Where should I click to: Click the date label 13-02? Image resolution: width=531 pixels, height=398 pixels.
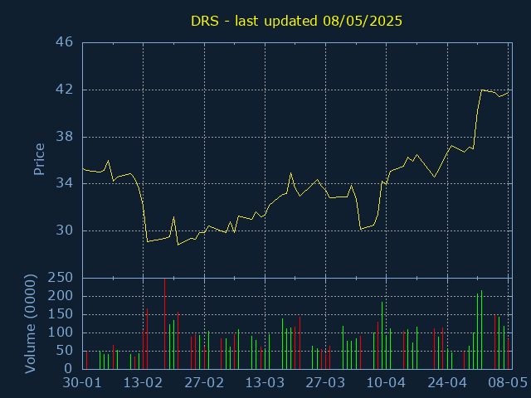click(143, 383)
